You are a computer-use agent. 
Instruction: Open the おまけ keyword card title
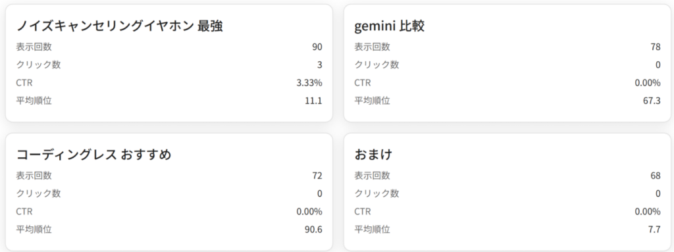click(x=374, y=155)
